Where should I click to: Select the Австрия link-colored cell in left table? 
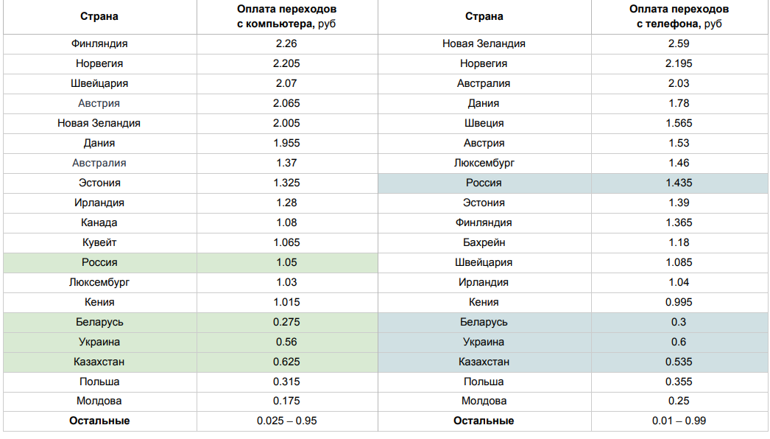99,104
